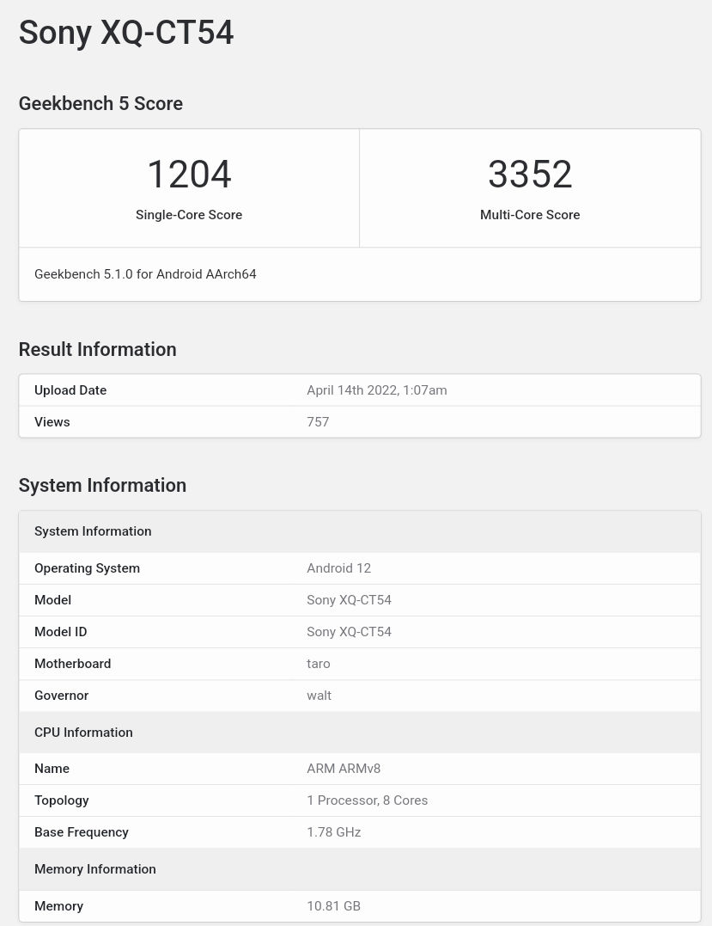Click the Operating System label

(x=88, y=568)
